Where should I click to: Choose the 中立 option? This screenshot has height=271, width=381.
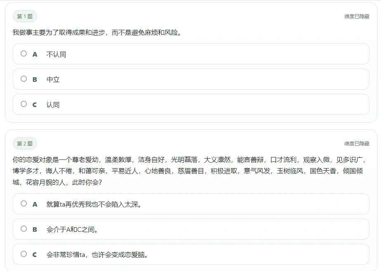coord(53,79)
